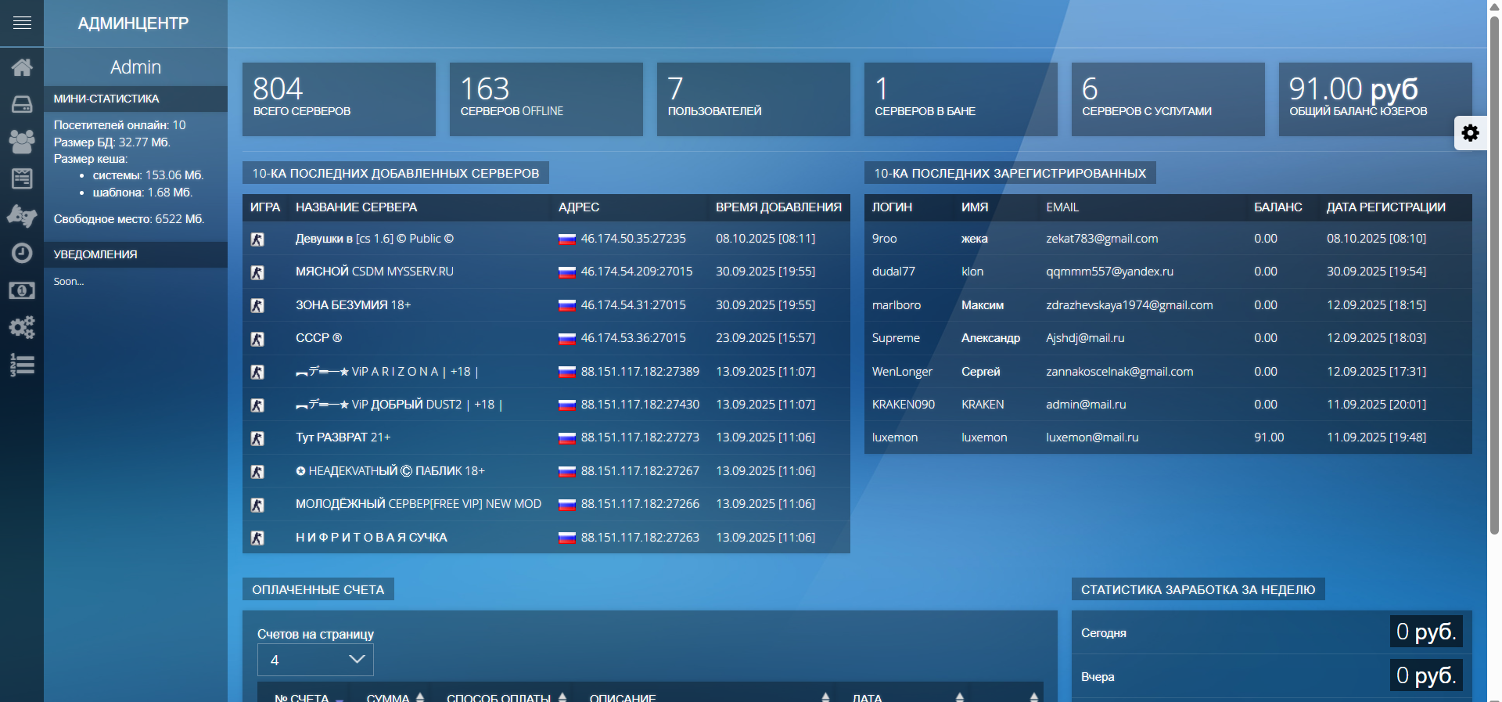The width and height of the screenshot is (1502, 702).
Task: Click the page vertical scrollbar
Action: (1494, 274)
